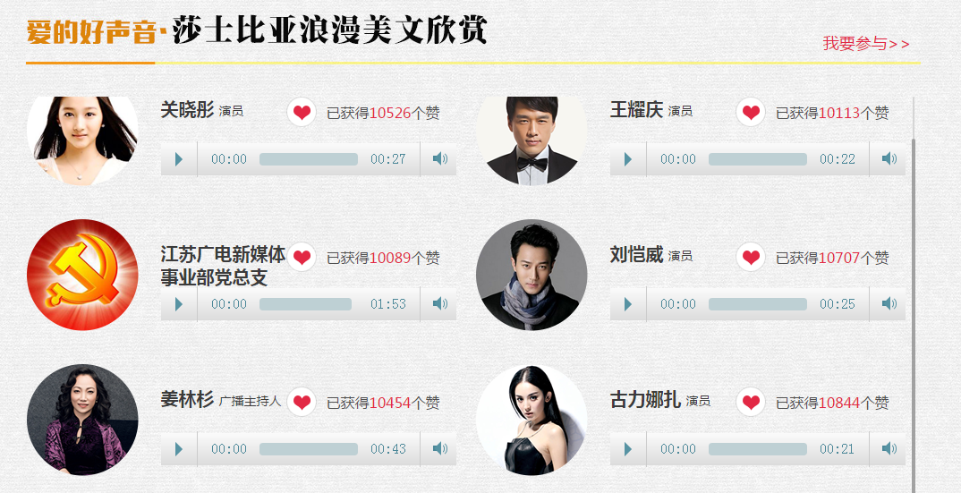This screenshot has height=493, width=961.
Task: Click the name 古力娜扎
Action: (645, 401)
